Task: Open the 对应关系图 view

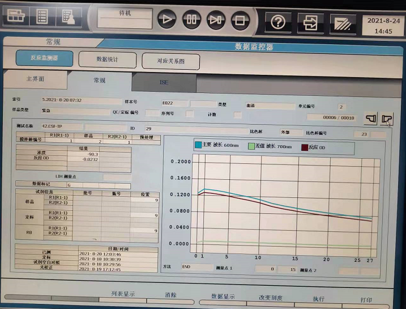Action: click(170, 61)
